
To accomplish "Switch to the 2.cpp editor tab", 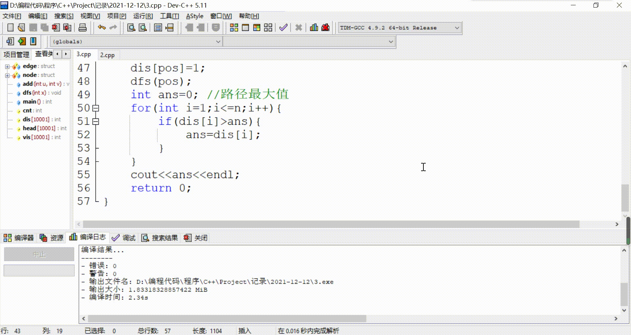I will [x=108, y=55].
